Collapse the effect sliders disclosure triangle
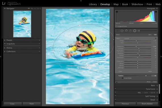This screenshot has height=108, width=162. [x=156, y=39]
